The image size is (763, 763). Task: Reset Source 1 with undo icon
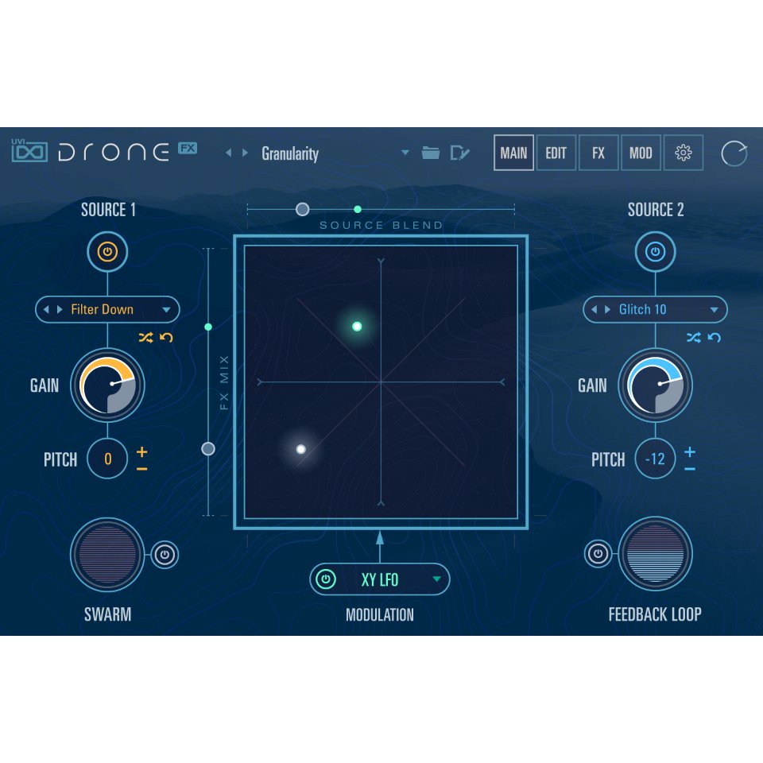[166, 337]
